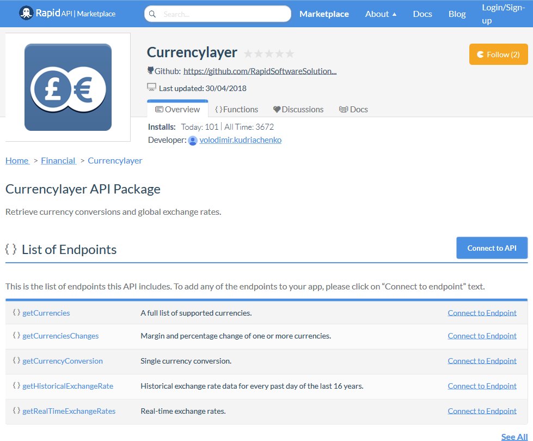The height and width of the screenshot is (441, 533).
Task: Connect to Endpoint for getRealTimeExchangeRates
Action: point(482,411)
